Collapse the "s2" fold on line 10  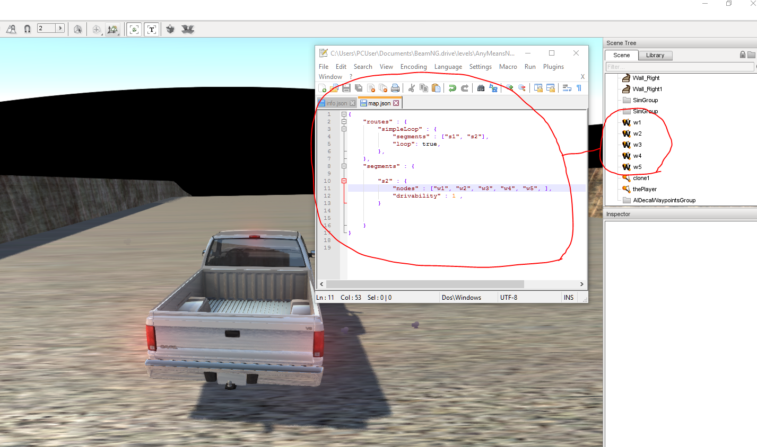point(344,181)
